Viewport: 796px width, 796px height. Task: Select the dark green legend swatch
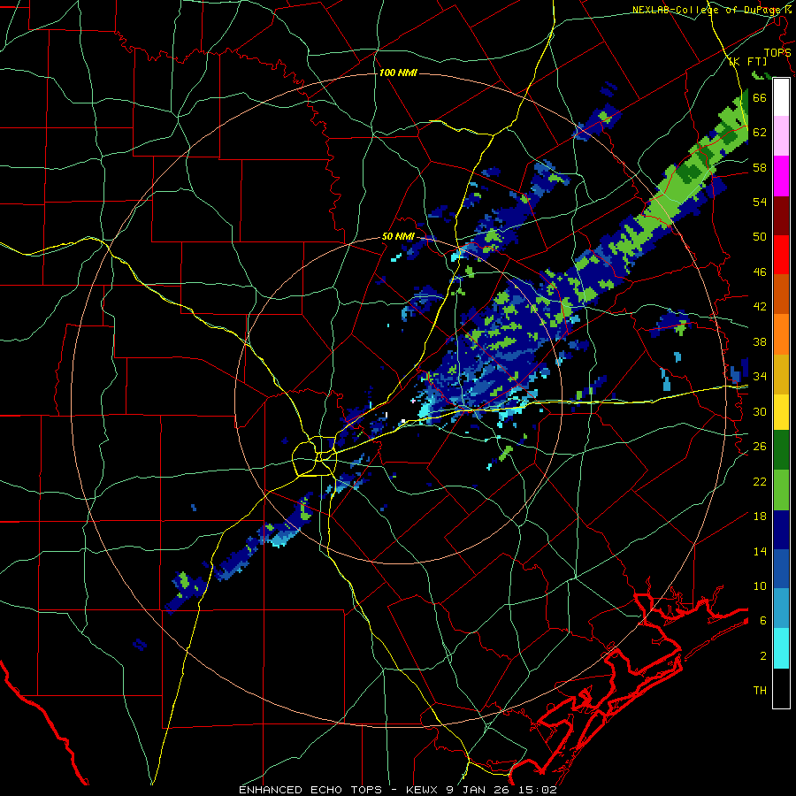coord(781,449)
